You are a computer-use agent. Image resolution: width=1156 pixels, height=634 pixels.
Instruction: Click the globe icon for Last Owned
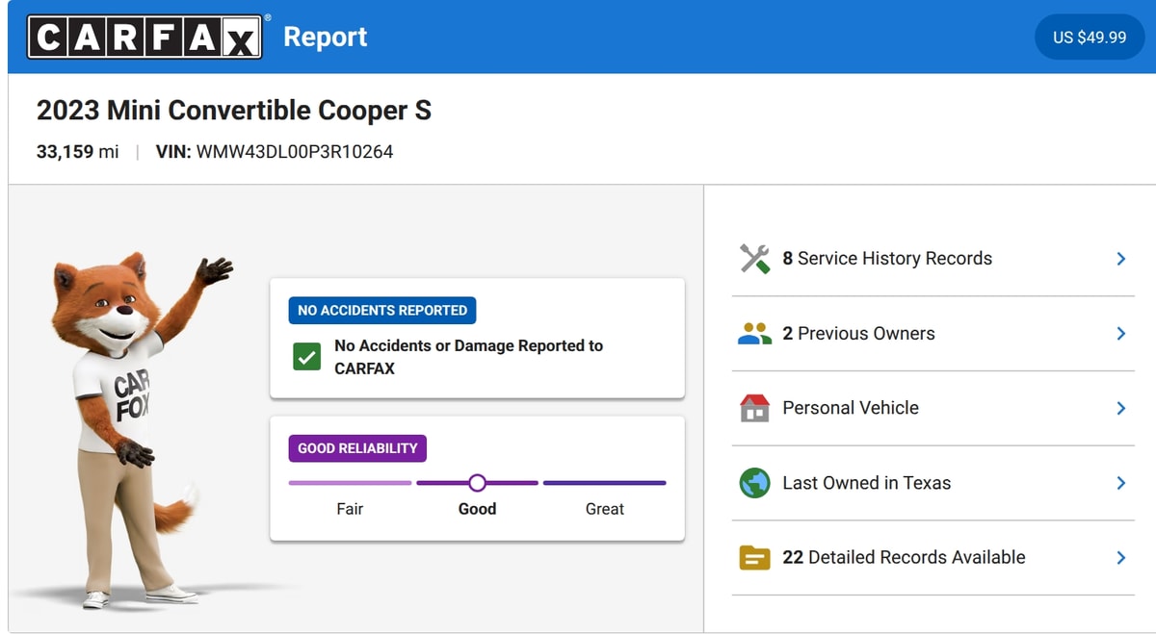[754, 483]
